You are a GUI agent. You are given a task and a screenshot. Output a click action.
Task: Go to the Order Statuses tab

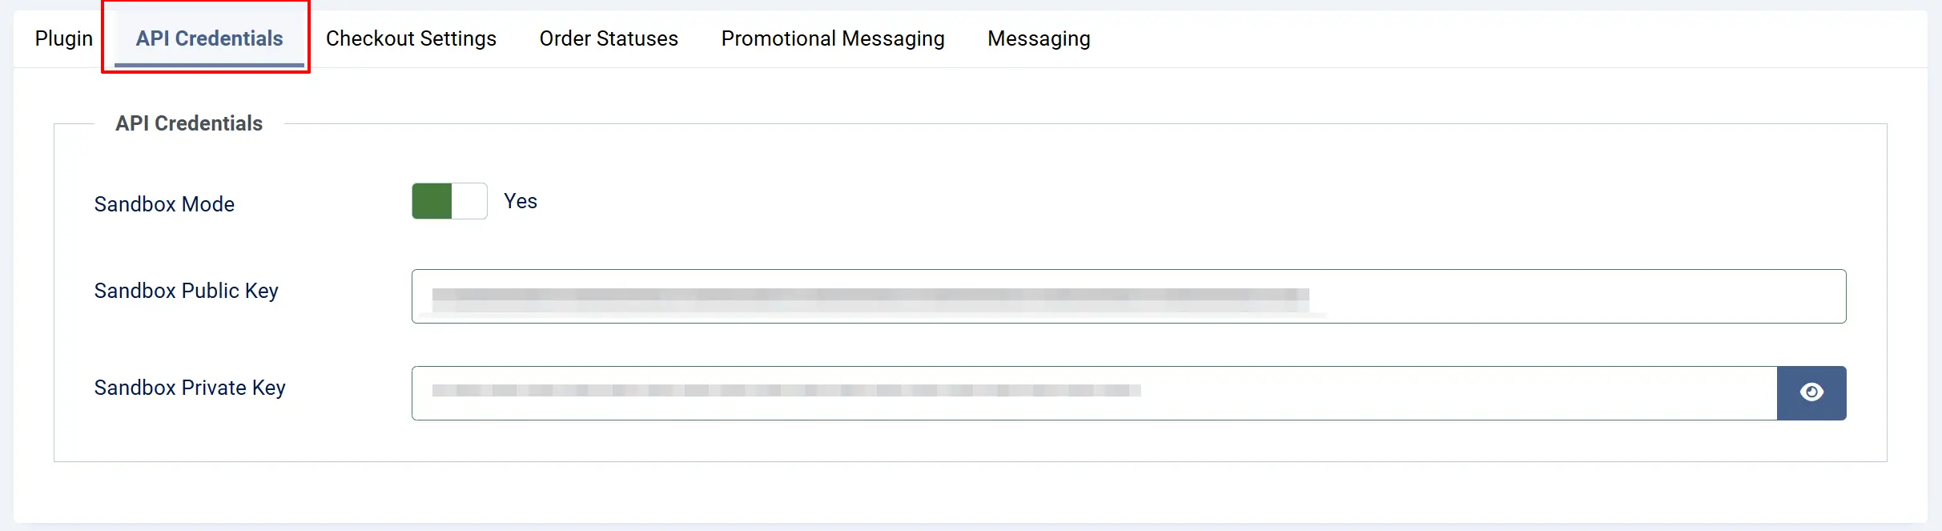click(x=609, y=38)
